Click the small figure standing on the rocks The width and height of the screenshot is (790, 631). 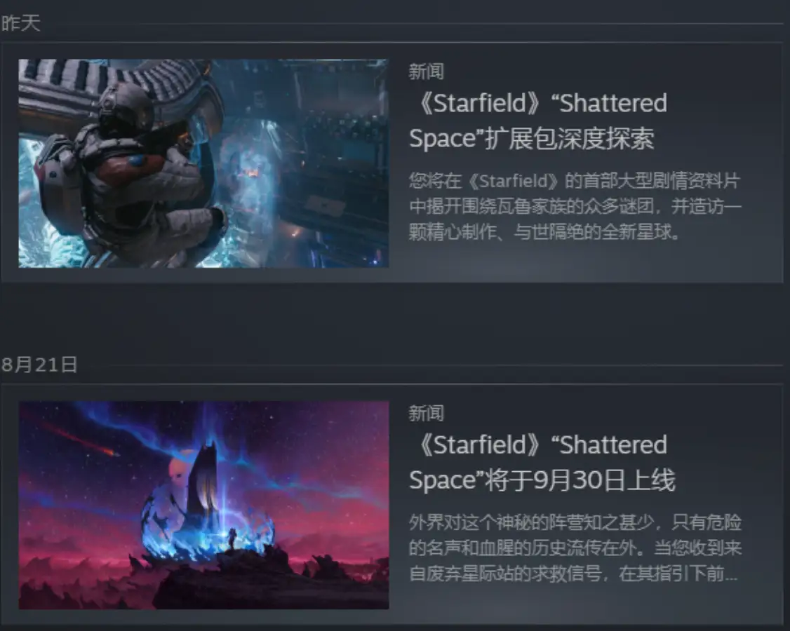coord(232,539)
